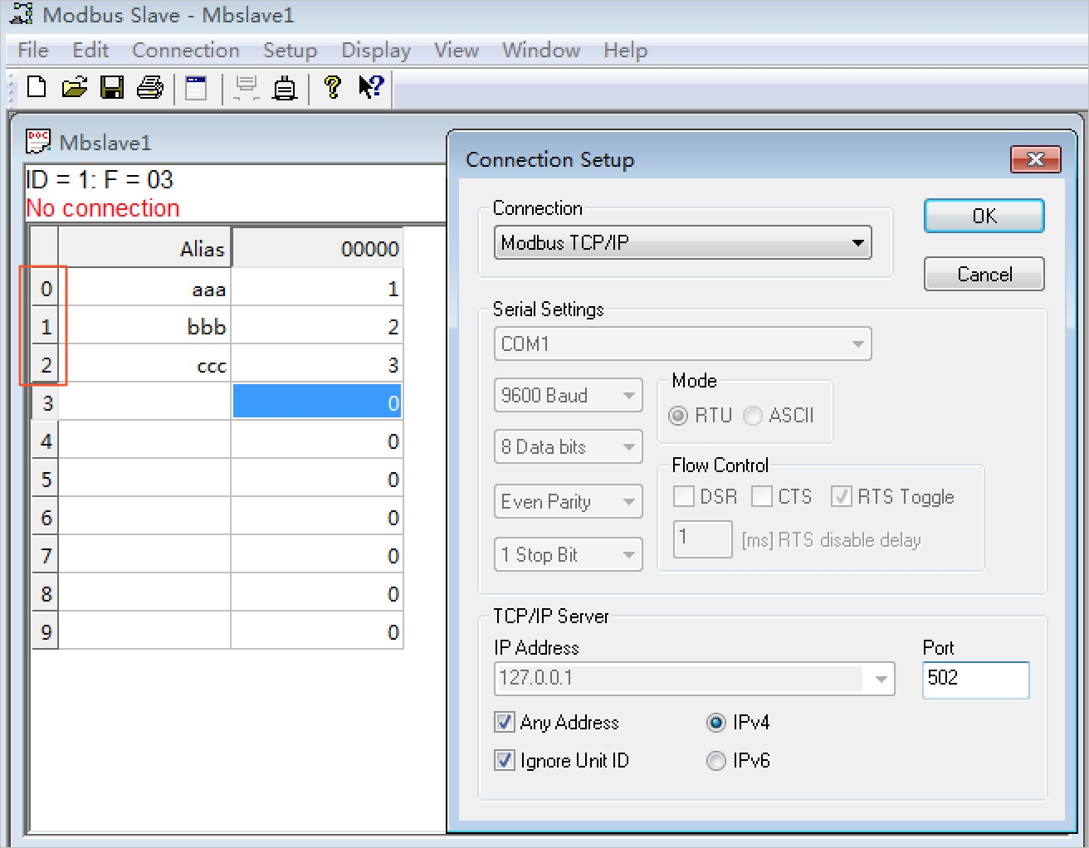Click the Save floppy disk icon
1089x848 pixels.
pos(112,86)
